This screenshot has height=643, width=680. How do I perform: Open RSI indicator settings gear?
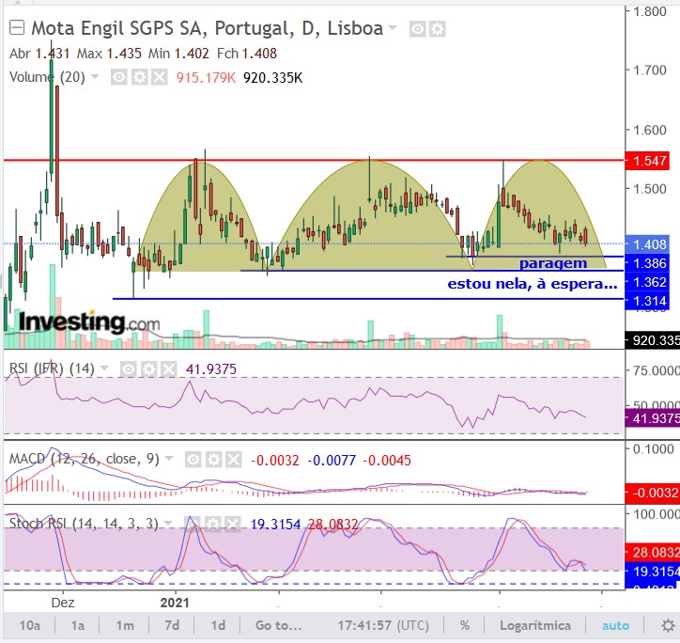tap(148, 369)
